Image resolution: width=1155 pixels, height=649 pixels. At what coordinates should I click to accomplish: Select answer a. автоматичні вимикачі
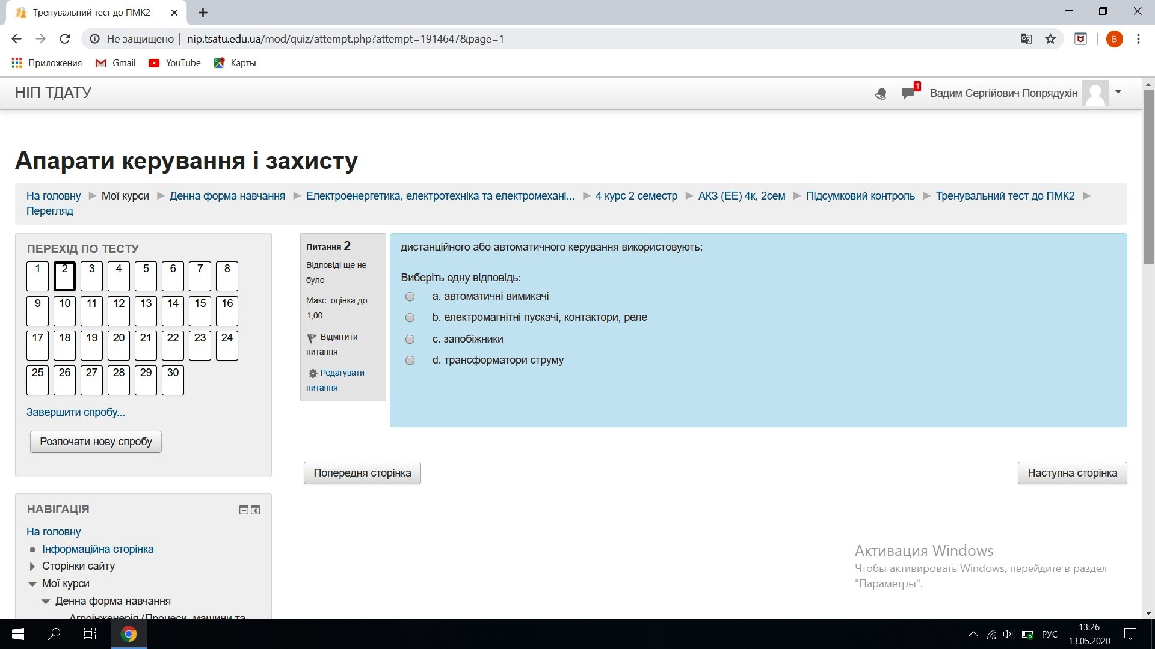(x=410, y=297)
